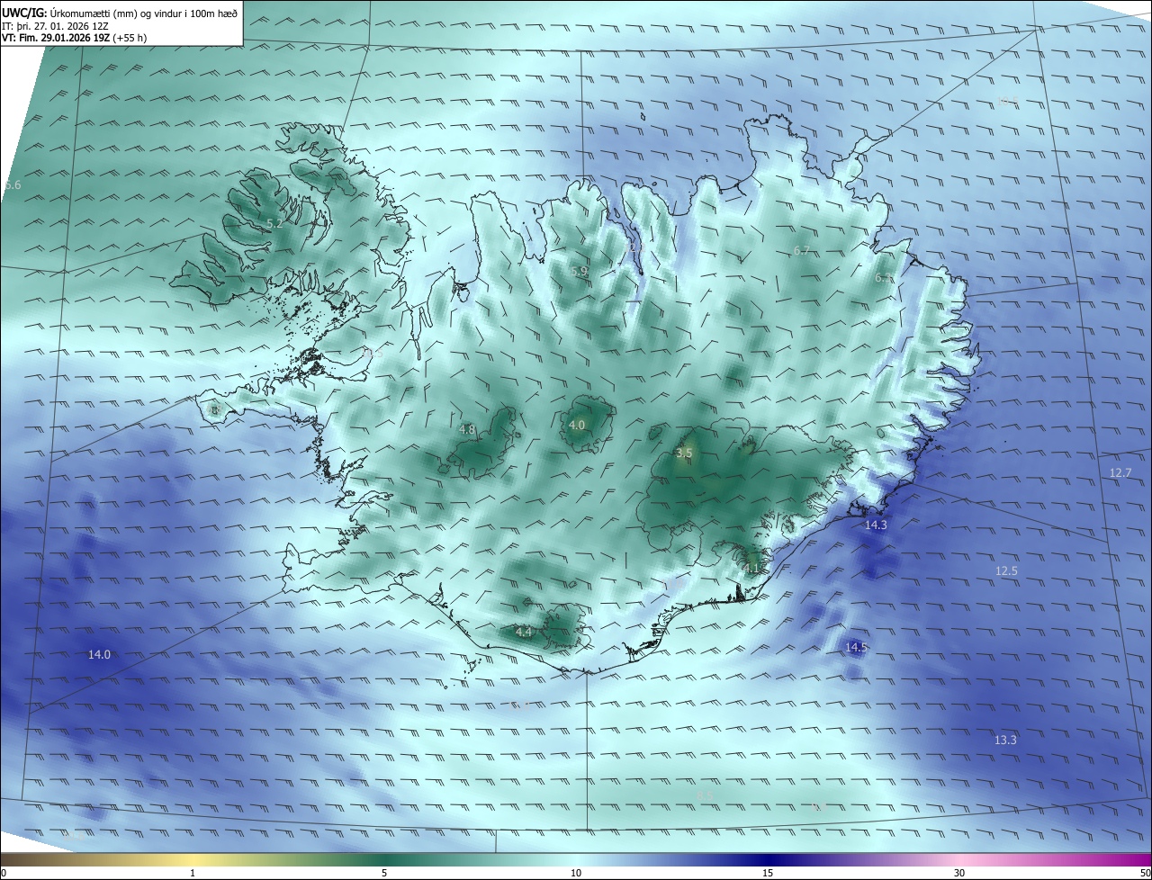Click the 4.0 value on the central glacier
This screenshot has width=1152, height=880.
coord(577,425)
